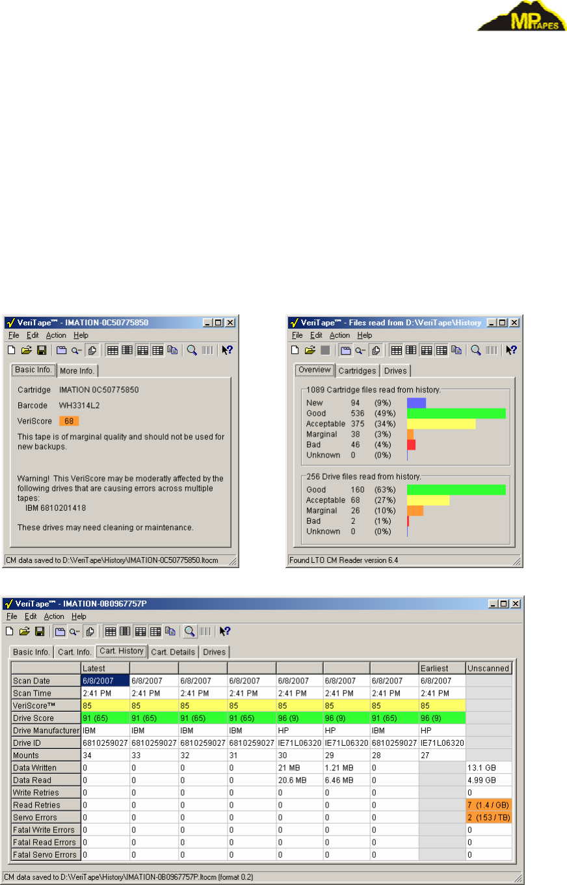Click context help arrow in Files read window
The image size is (567, 885).
click(x=512, y=349)
